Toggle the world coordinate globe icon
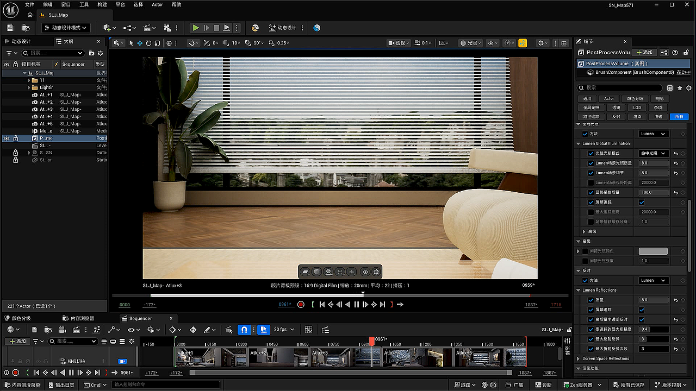This screenshot has height=391, width=696. [x=169, y=43]
